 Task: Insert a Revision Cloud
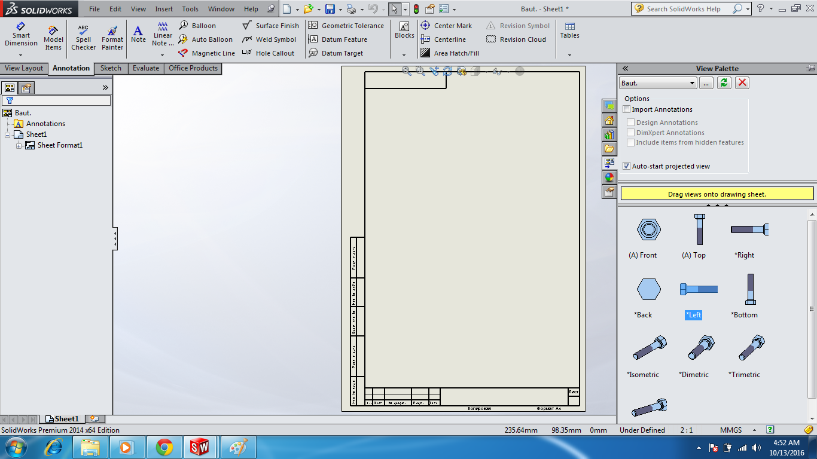516,39
